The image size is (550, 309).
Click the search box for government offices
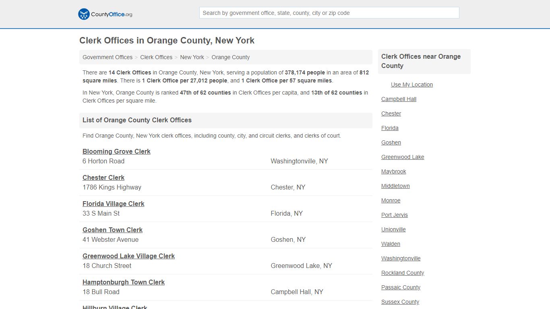(x=329, y=13)
